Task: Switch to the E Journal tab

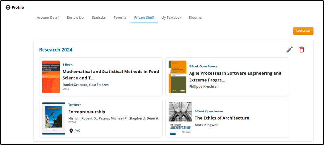Action: (x=195, y=18)
